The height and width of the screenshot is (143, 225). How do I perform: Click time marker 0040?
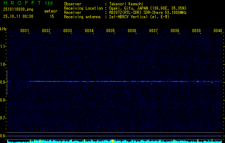click(218, 31)
